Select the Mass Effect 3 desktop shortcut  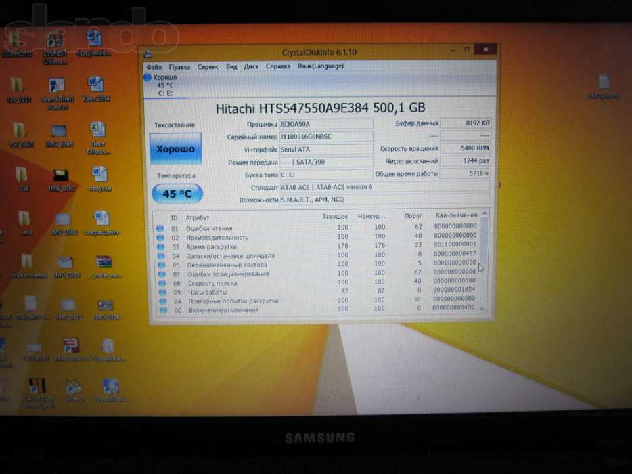70,349
